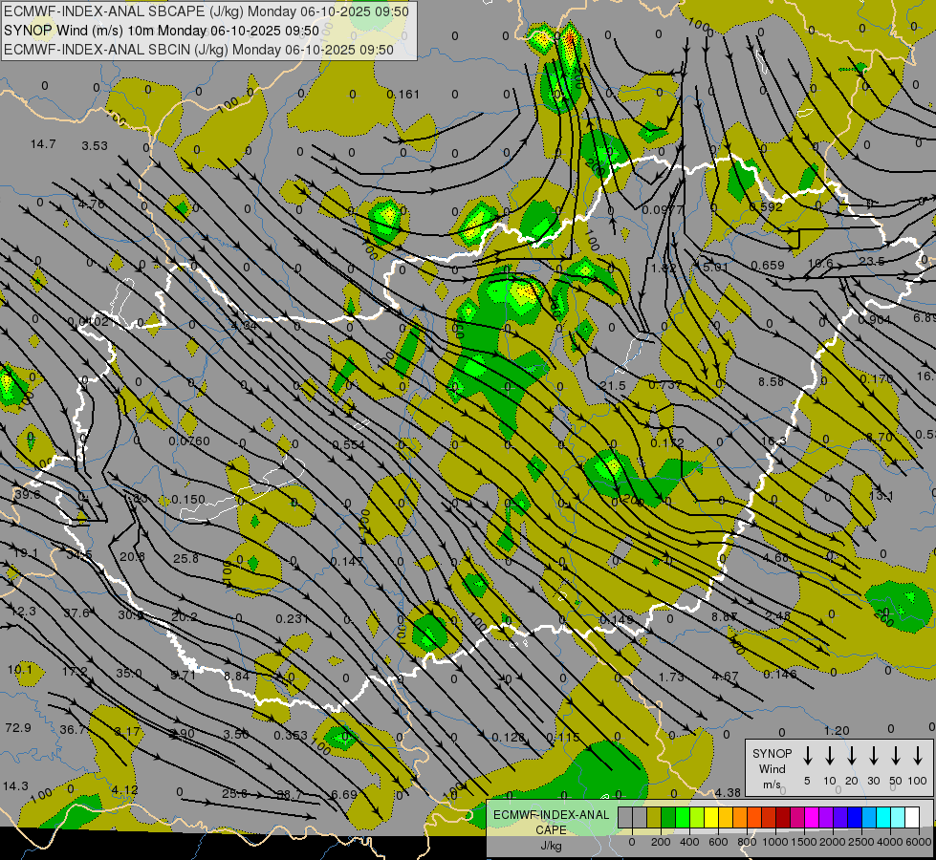The height and width of the screenshot is (860, 936).
Task: Select the map value 0.231
Action: pos(293,619)
